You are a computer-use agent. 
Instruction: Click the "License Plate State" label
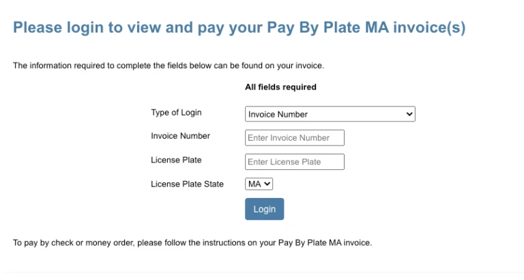click(187, 184)
